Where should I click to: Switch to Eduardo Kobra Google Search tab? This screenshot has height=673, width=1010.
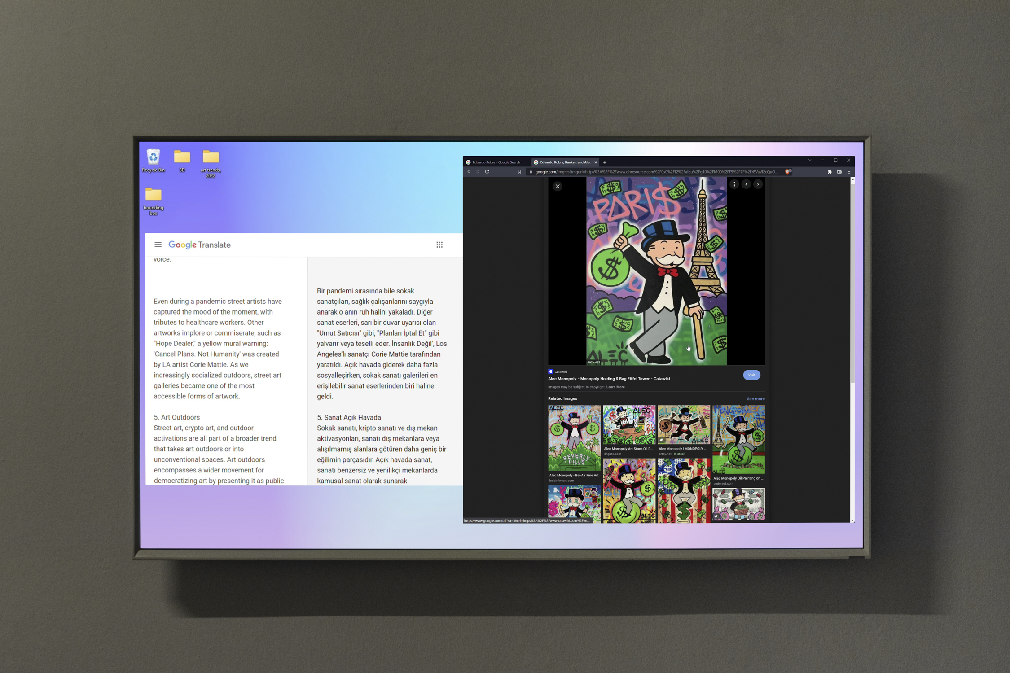[496, 162]
